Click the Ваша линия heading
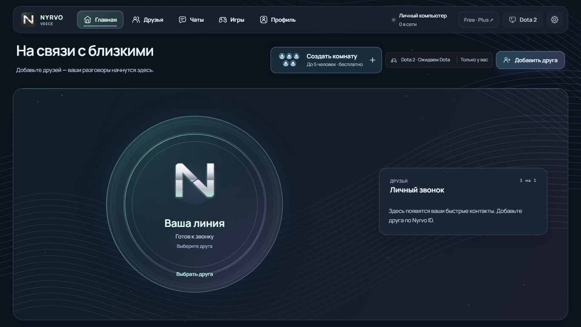Screen dimensions: 581x327 194,224
